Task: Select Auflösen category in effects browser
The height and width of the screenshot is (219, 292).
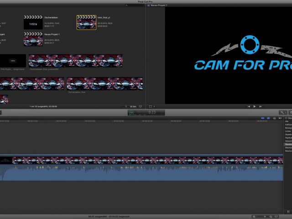Action: [288, 125]
